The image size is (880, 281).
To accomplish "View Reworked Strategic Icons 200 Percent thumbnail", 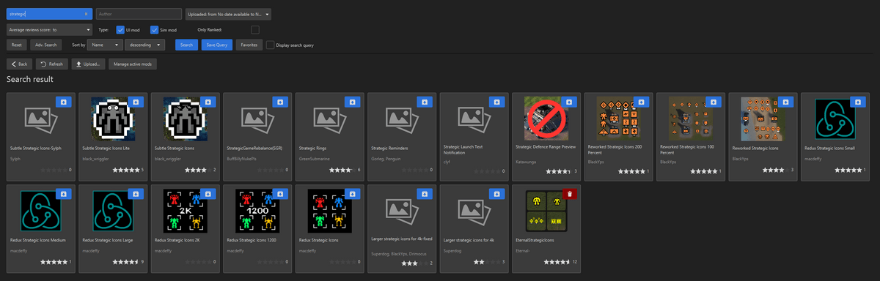I will pyautogui.click(x=618, y=118).
